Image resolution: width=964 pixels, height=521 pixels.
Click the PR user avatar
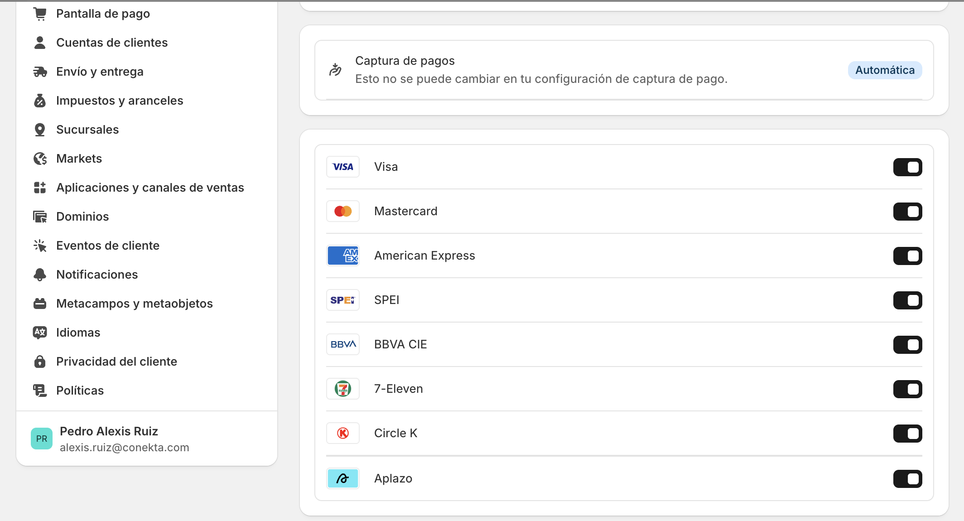click(42, 439)
